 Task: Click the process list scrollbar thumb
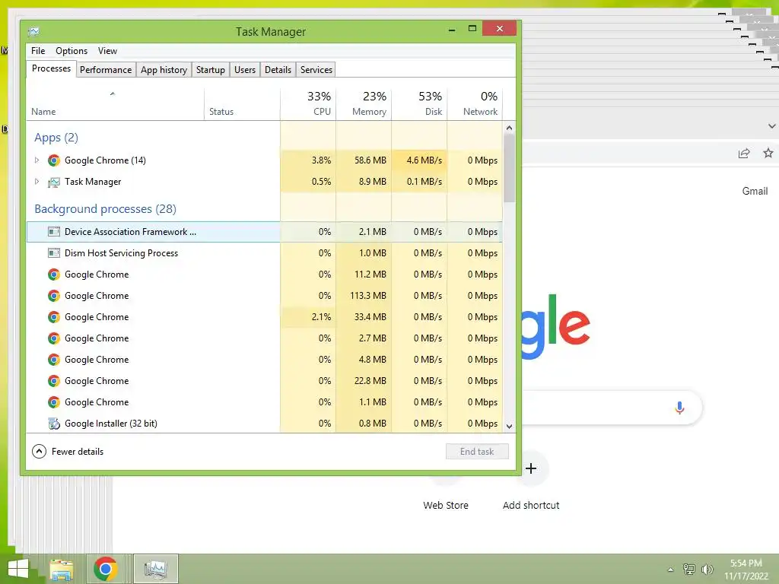(x=509, y=168)
